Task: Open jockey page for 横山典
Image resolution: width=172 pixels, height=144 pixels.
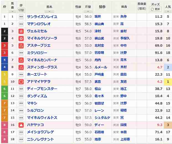Action: point(99,24)
